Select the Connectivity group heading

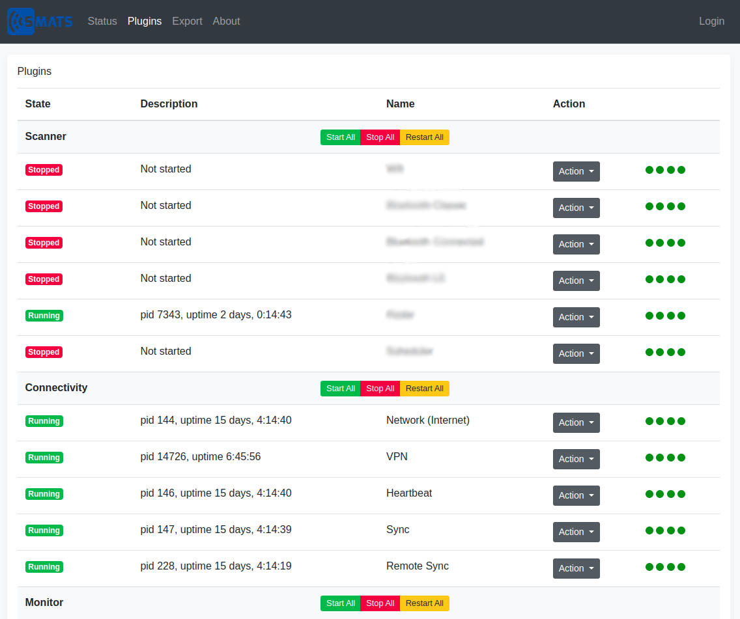tap(56, 387)
